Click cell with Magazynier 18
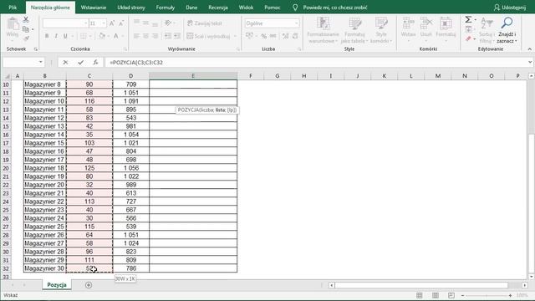 coord(44,168)
